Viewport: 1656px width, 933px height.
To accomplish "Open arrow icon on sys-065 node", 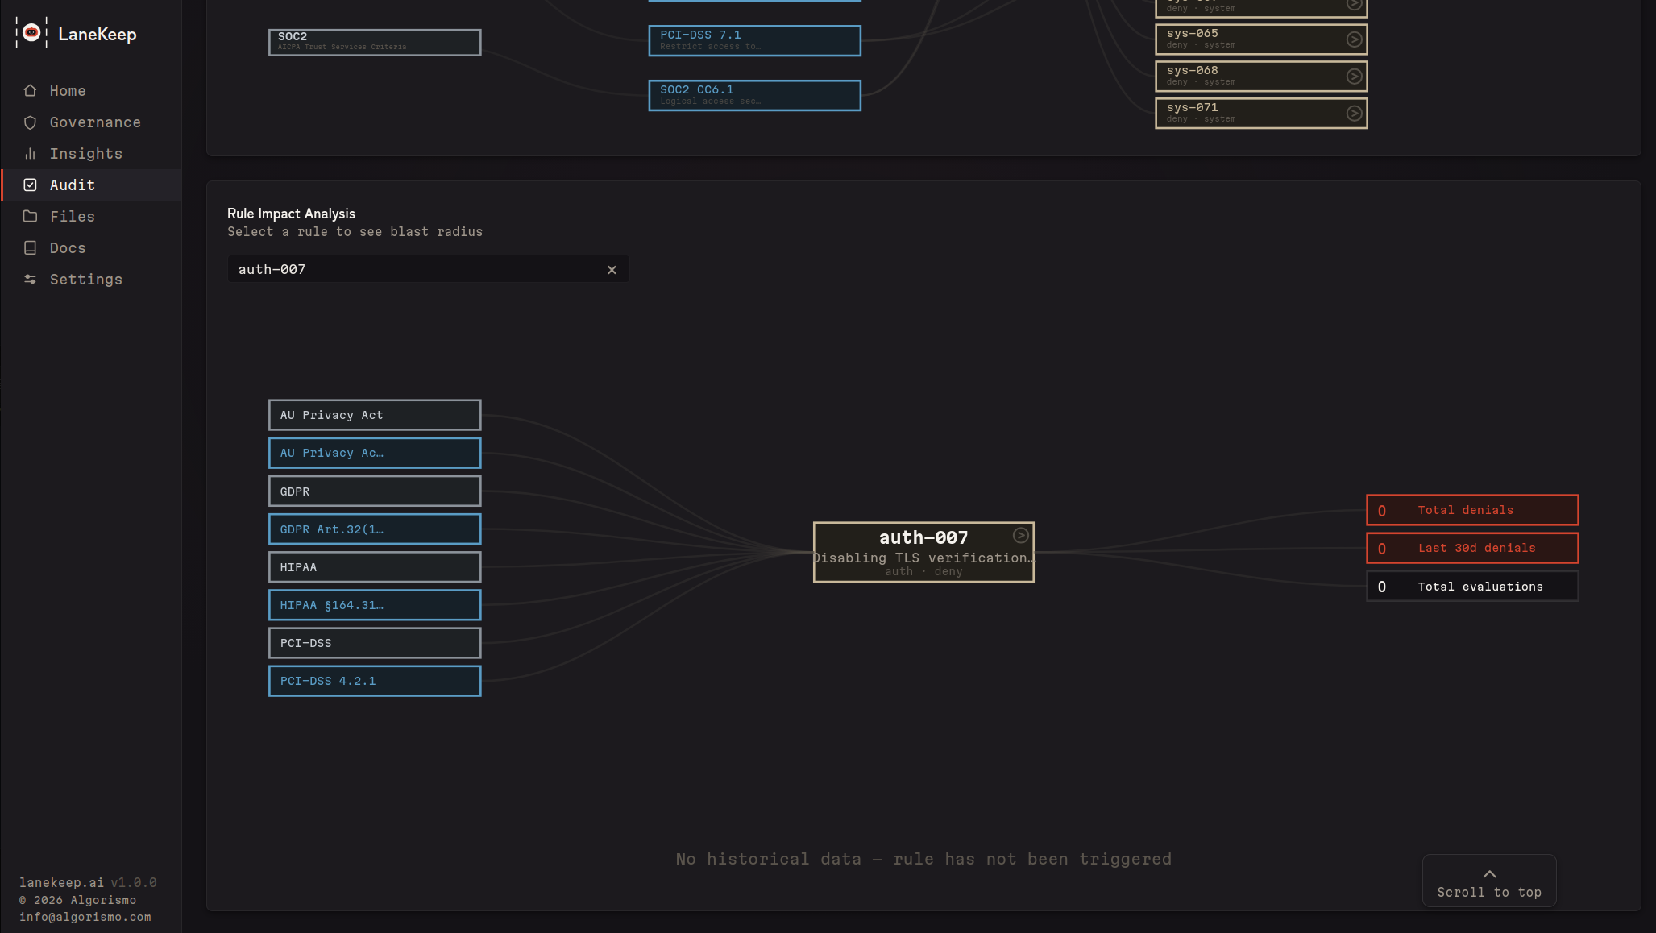I will tap(1354, 39).
